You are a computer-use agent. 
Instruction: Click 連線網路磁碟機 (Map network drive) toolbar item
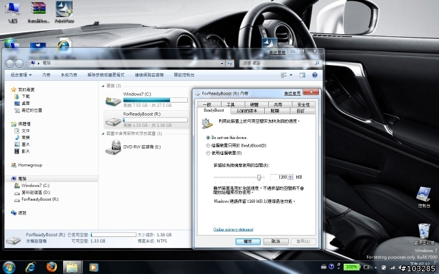(x=149, y=75)
